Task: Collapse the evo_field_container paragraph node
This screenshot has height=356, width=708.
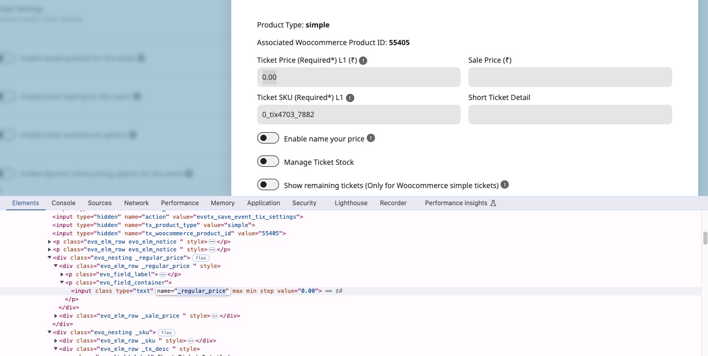Action: [62, 282]
